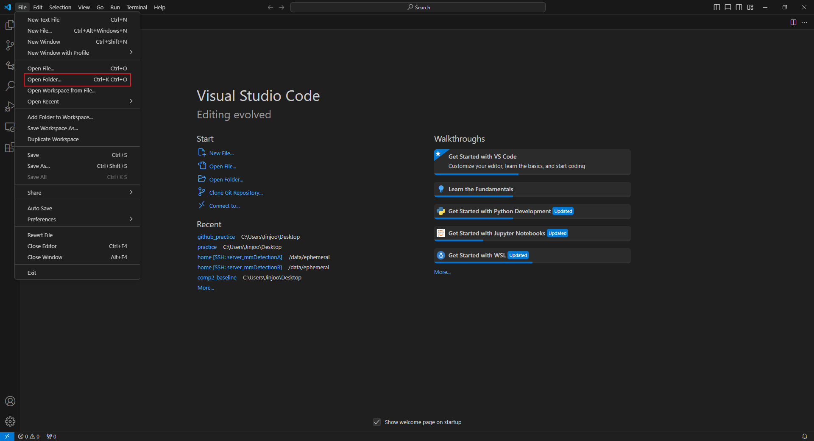
Task: Open the Customize Layout icon in title bar
Action: point(750,7)
